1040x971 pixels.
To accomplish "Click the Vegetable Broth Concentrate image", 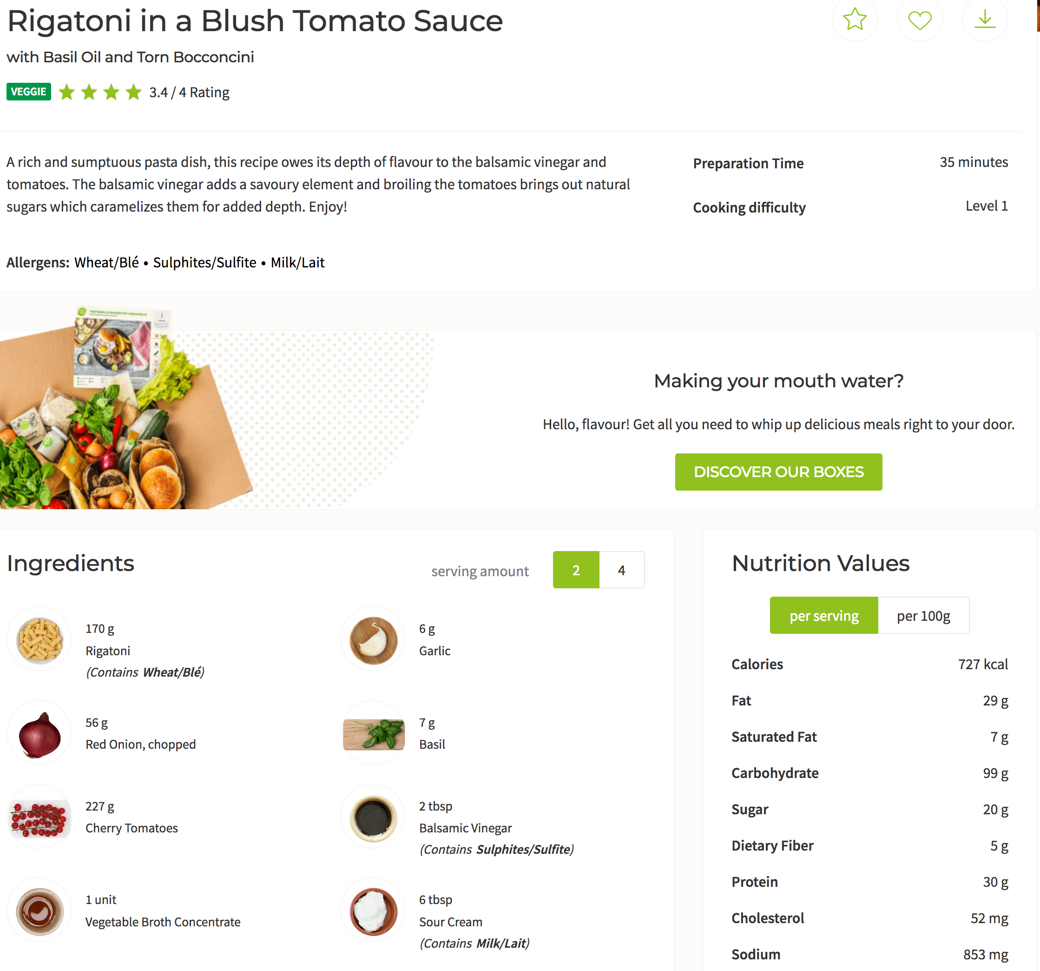I will 39,911.
